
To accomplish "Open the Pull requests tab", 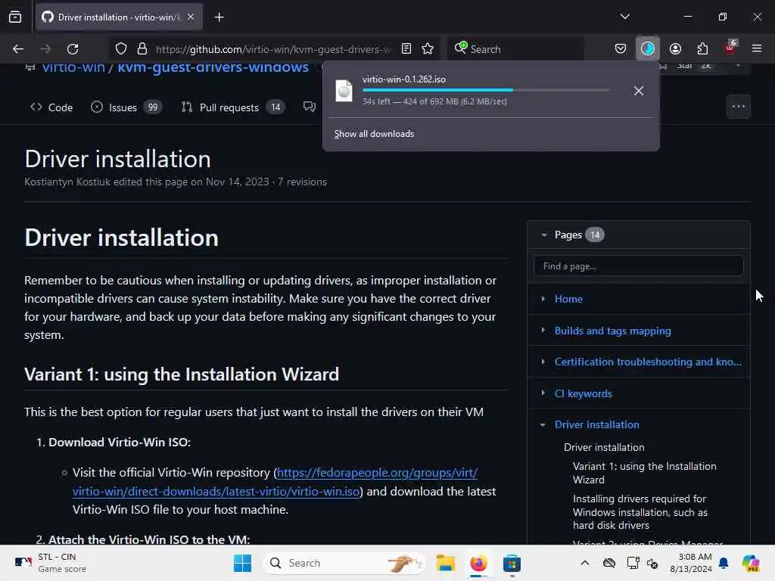I will [x=233, y=107].
